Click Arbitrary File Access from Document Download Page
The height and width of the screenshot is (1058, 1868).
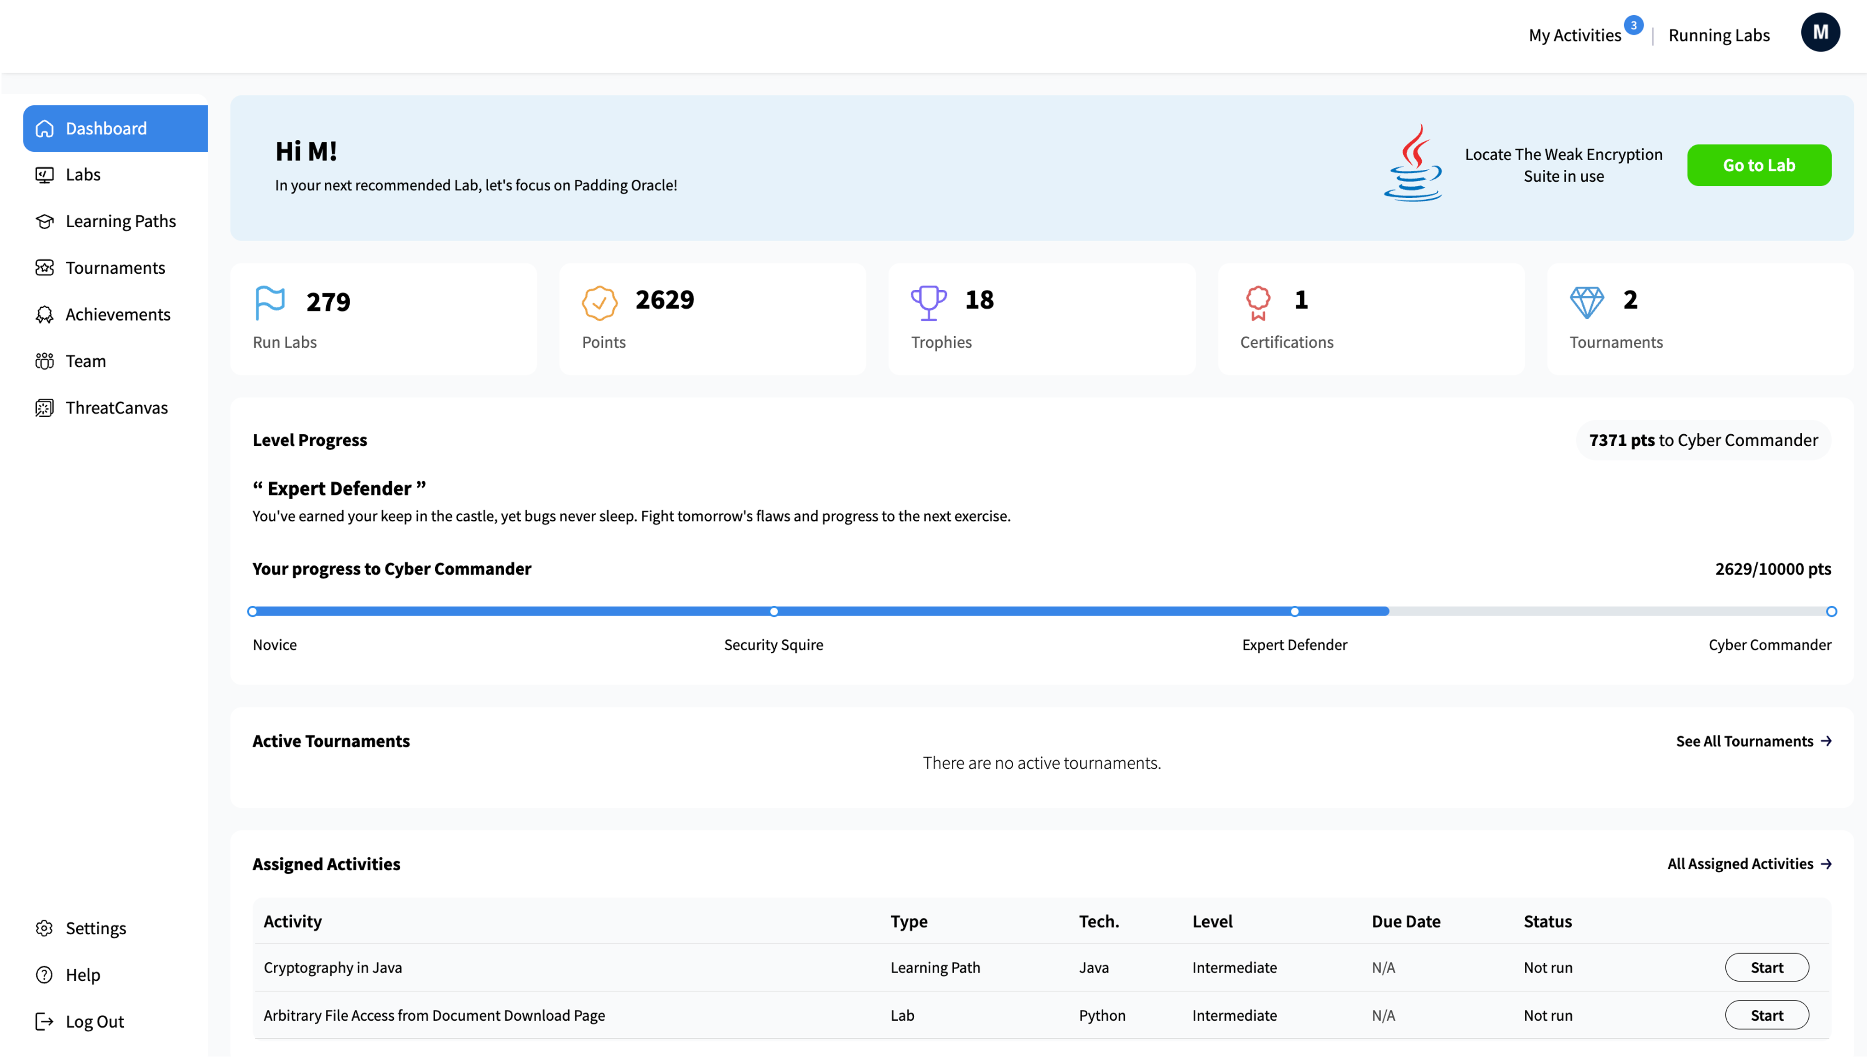[434, 1015]
